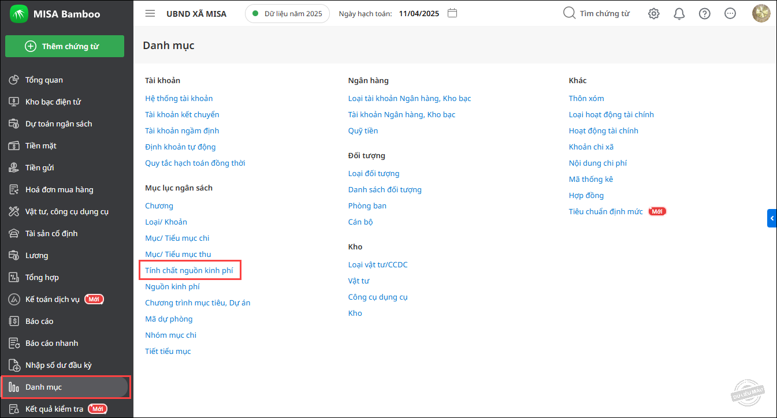Expand the blue side panel arrow
The height and width of the screenshot is (418, 777).
click(x=772, y=218)
